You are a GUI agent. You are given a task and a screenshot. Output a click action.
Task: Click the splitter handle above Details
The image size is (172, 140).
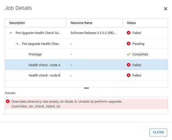click(86, 88)
